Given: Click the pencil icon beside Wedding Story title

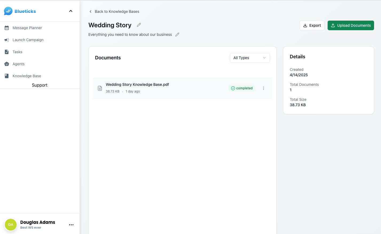Looking at the screenshot, I should (139, 25).
